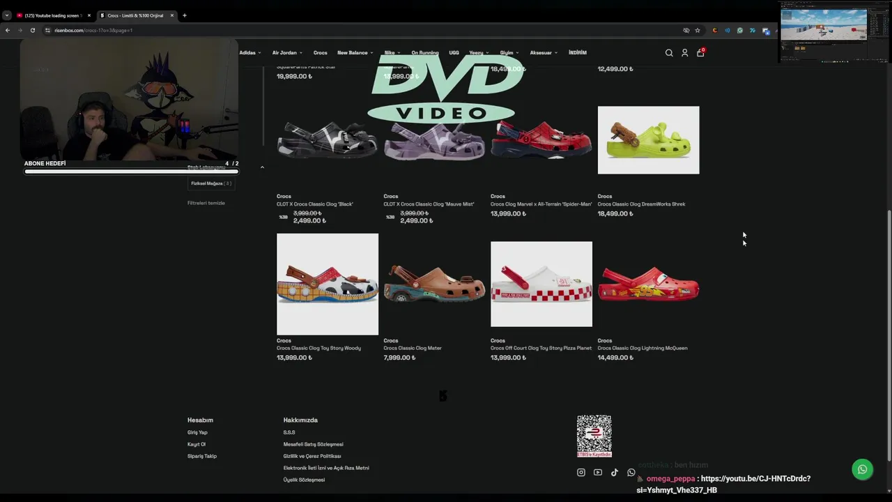Screen dimensions: 892x502
Task: Expand the Air Jordan menu
Action: pyautogui.click(x=287, y=53)
